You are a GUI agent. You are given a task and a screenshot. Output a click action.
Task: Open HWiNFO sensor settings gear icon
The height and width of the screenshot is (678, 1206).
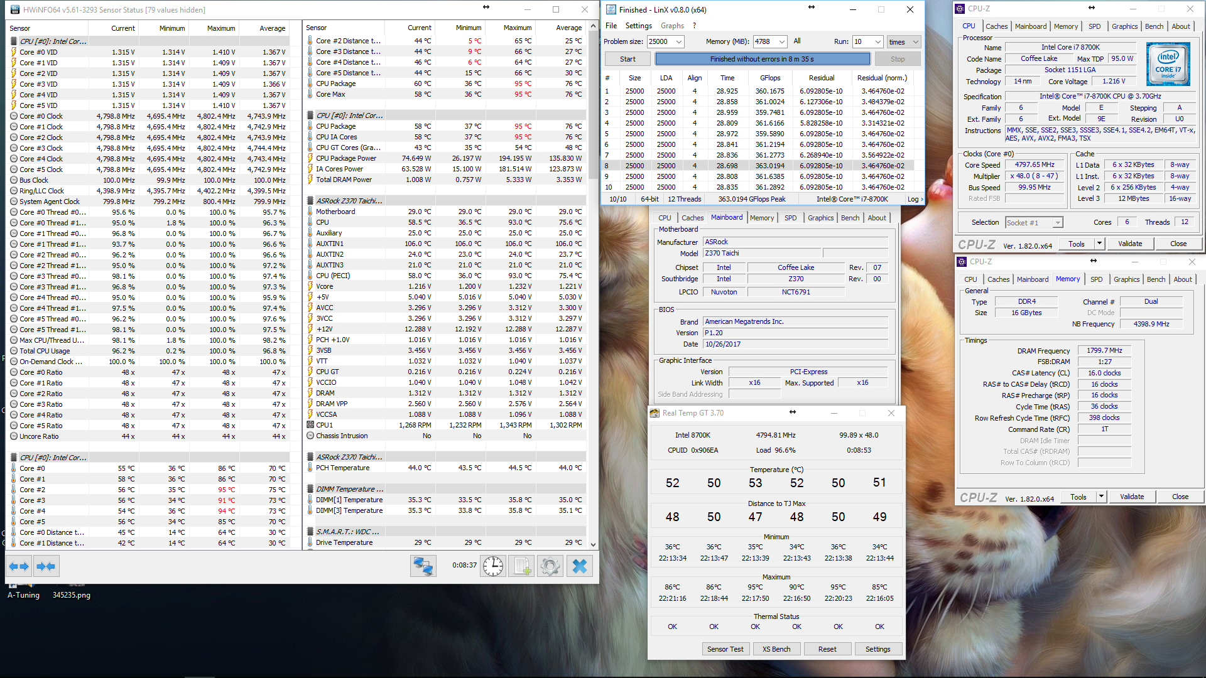[550, 566]
